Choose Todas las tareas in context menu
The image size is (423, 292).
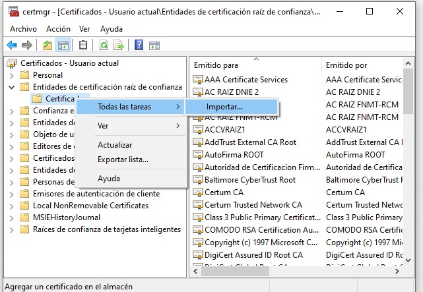(131, 107)
